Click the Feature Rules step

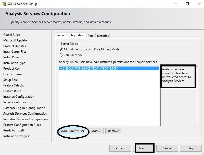coord(12,91)
